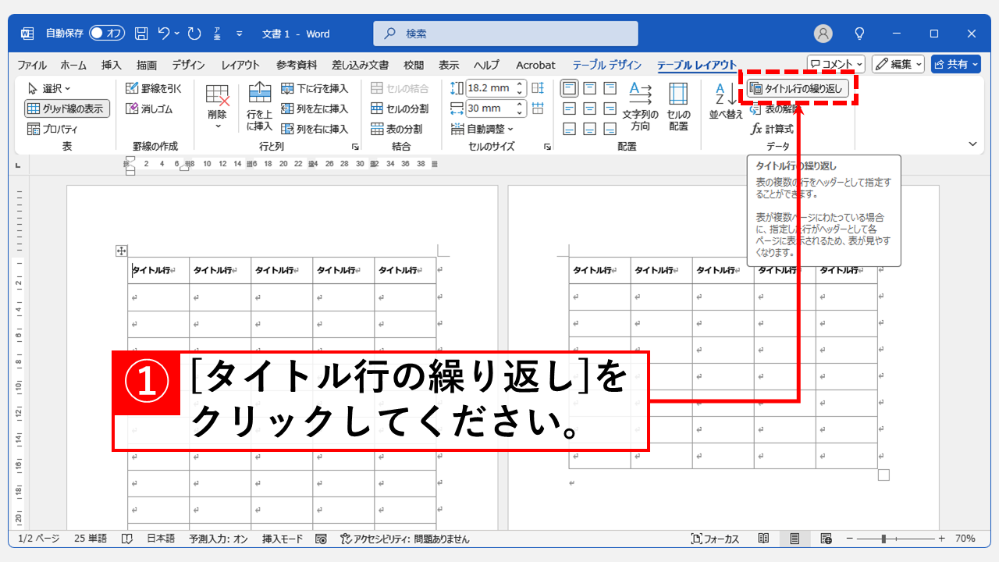Click the lightbulb icon in title bar

pyautogui.click(x=859, y=34)
